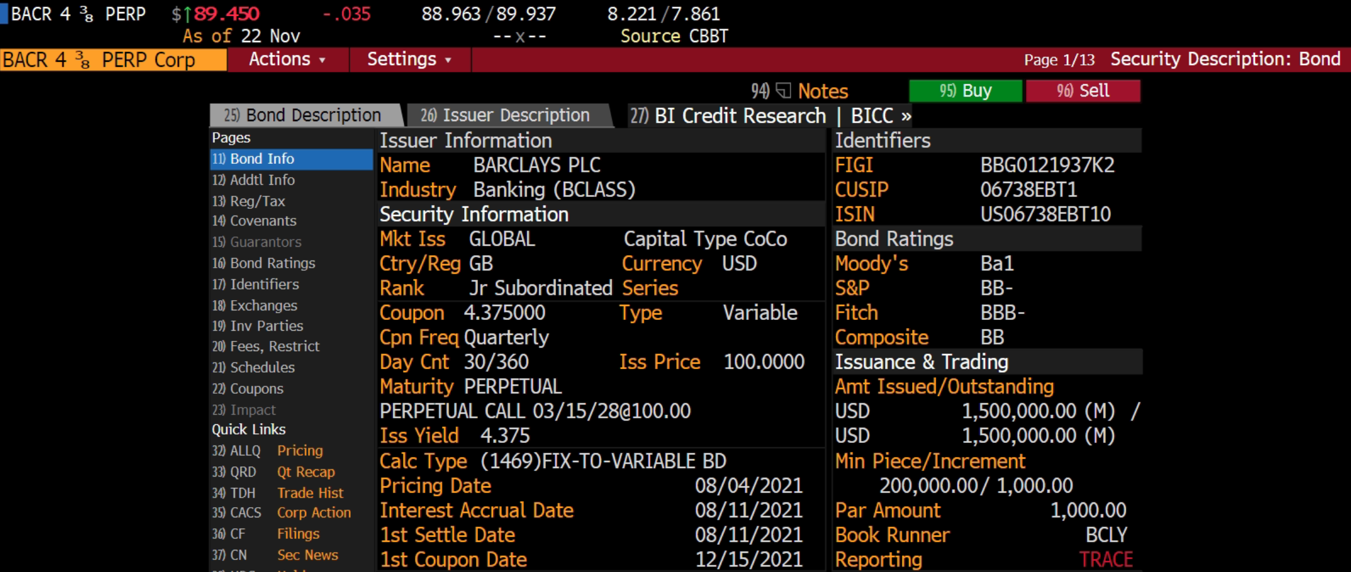Open CACS Corp Action quick link
Viewport: 1351px width, 572px height.
tap(281, 513)
